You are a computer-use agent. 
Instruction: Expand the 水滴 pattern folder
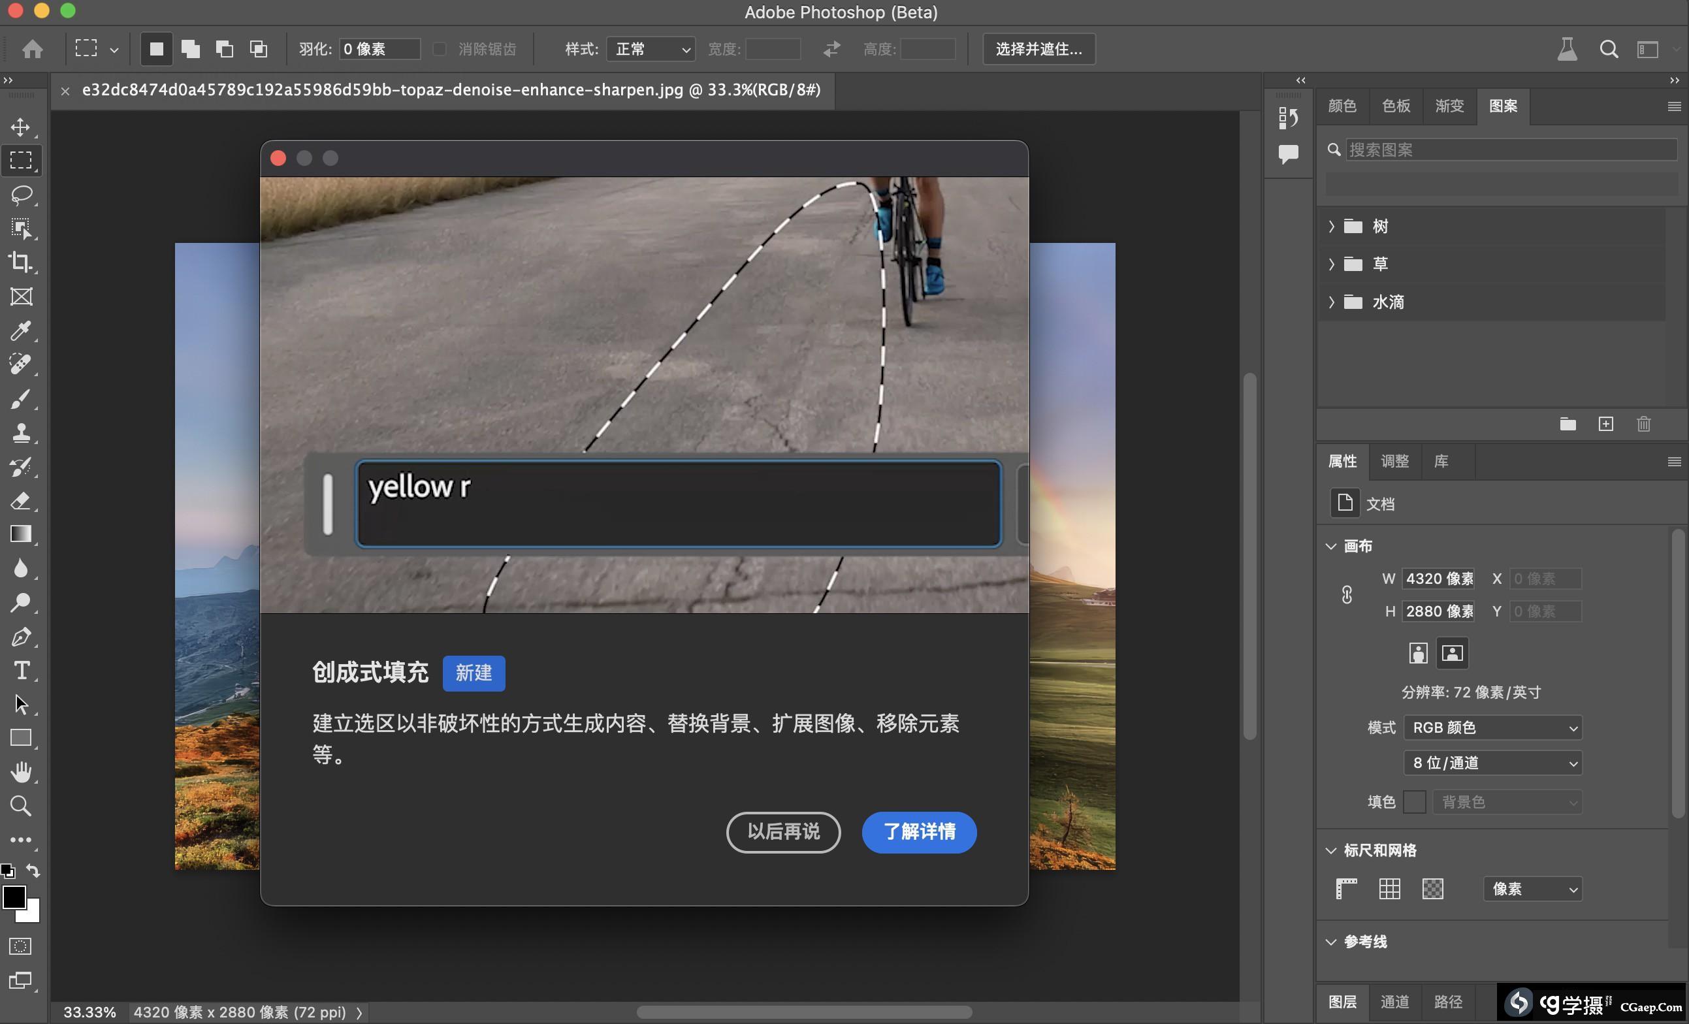(x=1331, y=302)
